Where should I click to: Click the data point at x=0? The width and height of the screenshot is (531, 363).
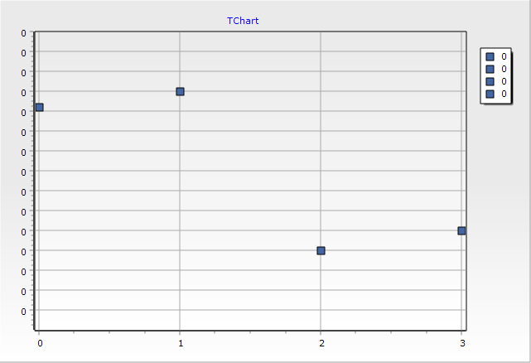(x=39, y=107)
